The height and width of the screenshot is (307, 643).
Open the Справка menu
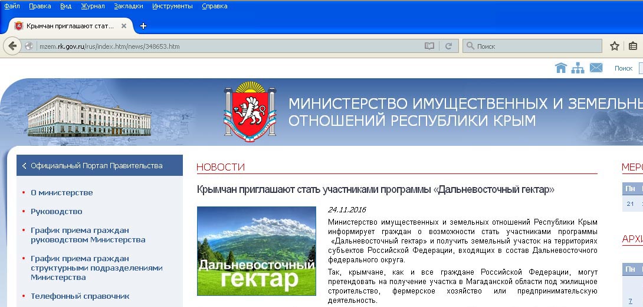tap(215, 6)
